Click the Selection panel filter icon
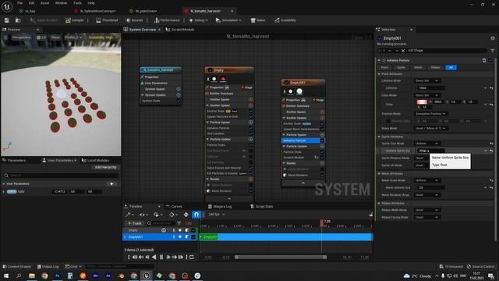 pos(492,51)
